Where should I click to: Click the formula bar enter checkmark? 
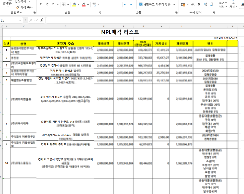click(36, 20)
